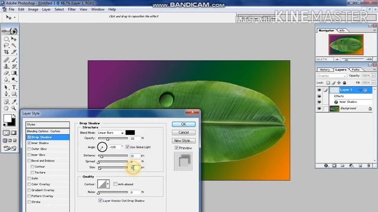Select the Rectangle shape tool
This screenshot has height=212, width=378.
coord(14,94)
